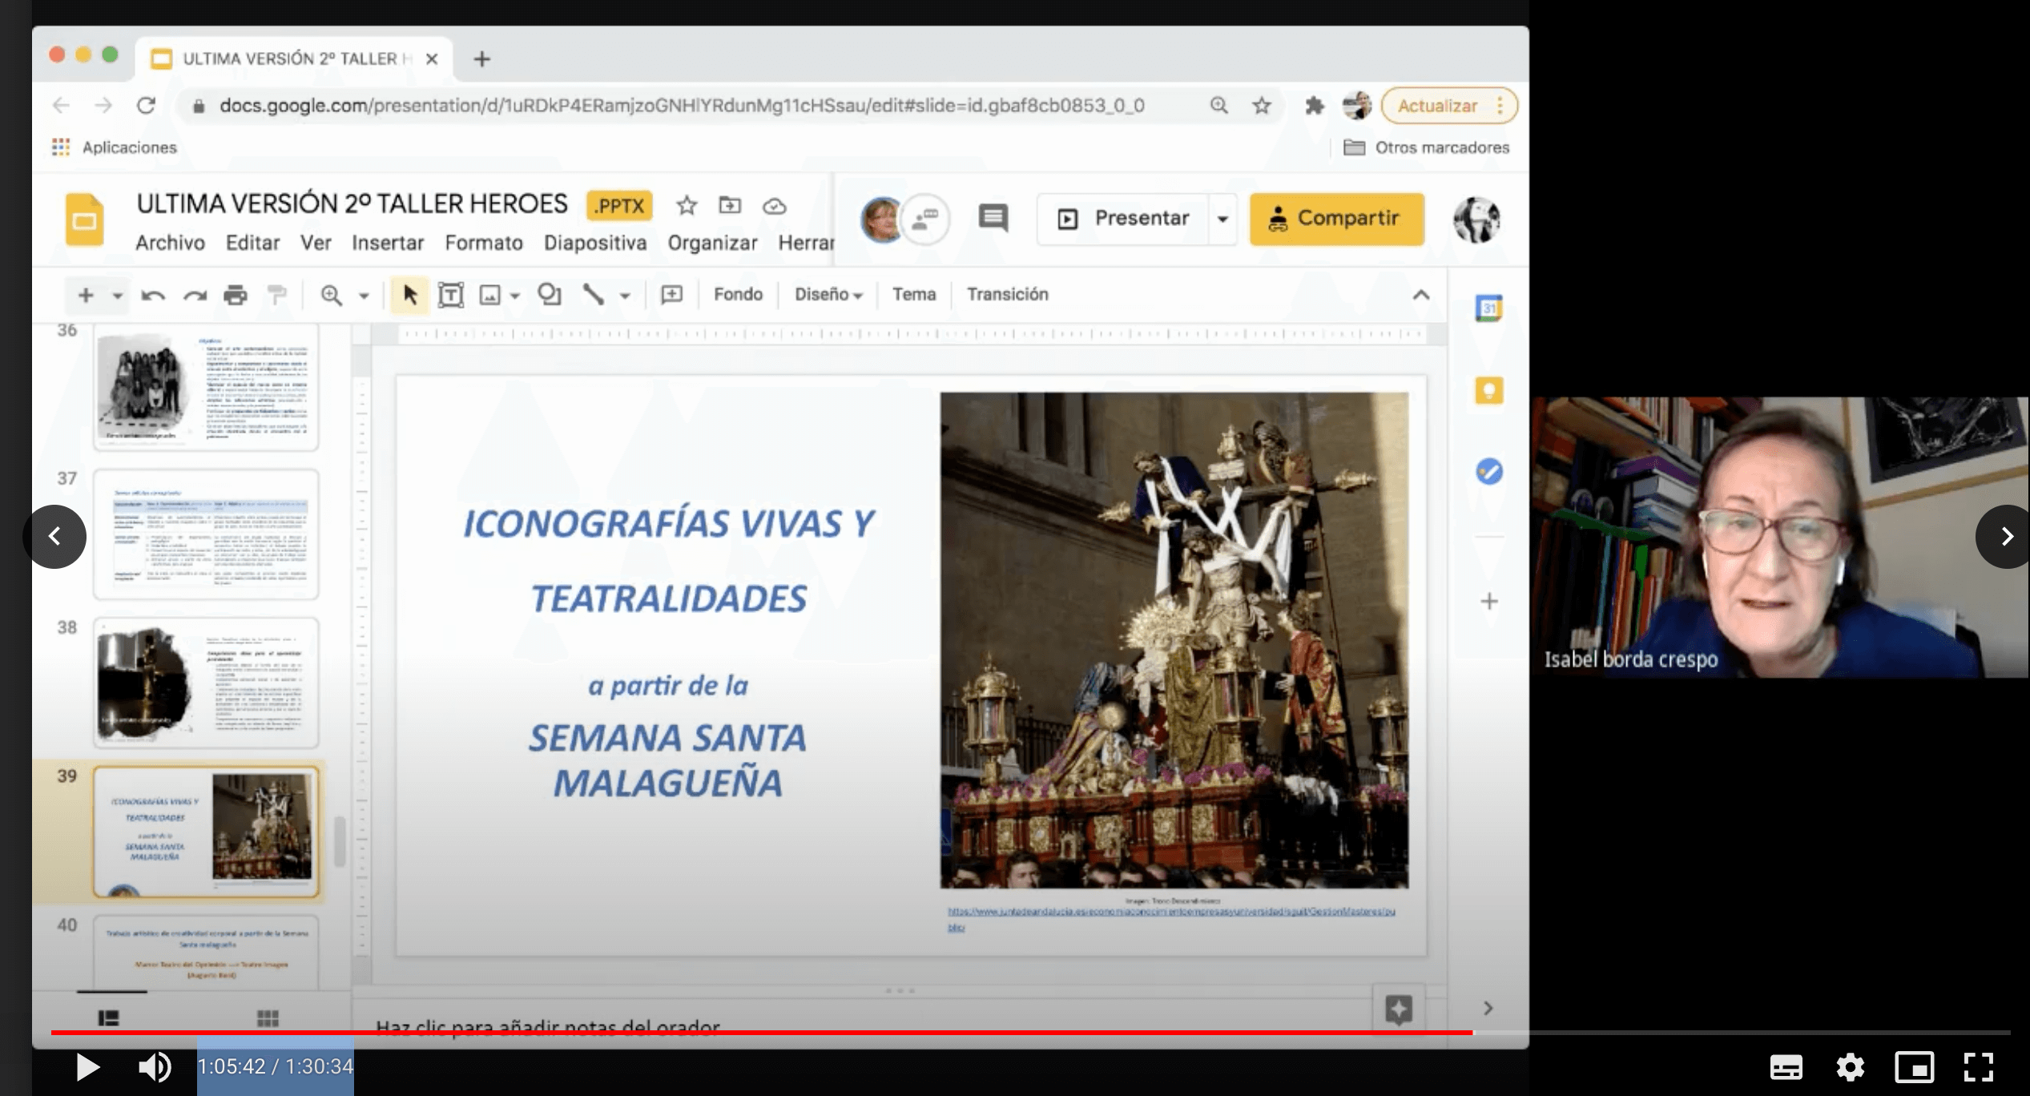This screenshot has height=1096, width=2030.
Task: Click the shape tool icon
Action: [549, 295]
